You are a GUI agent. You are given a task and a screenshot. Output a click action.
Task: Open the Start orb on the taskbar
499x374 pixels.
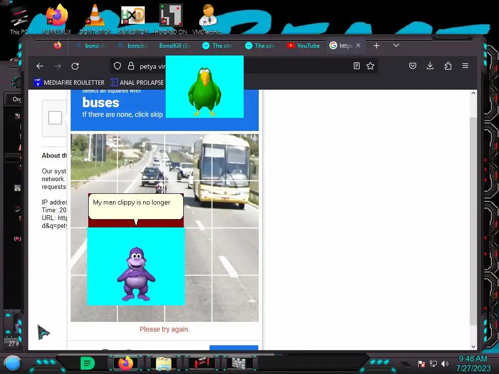13,363
